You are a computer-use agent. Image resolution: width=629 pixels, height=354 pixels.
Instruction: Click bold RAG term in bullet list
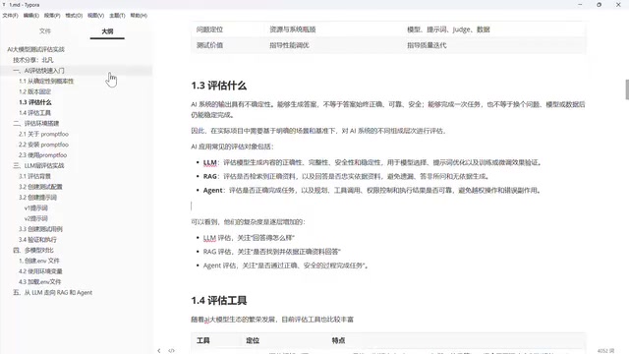209,176
